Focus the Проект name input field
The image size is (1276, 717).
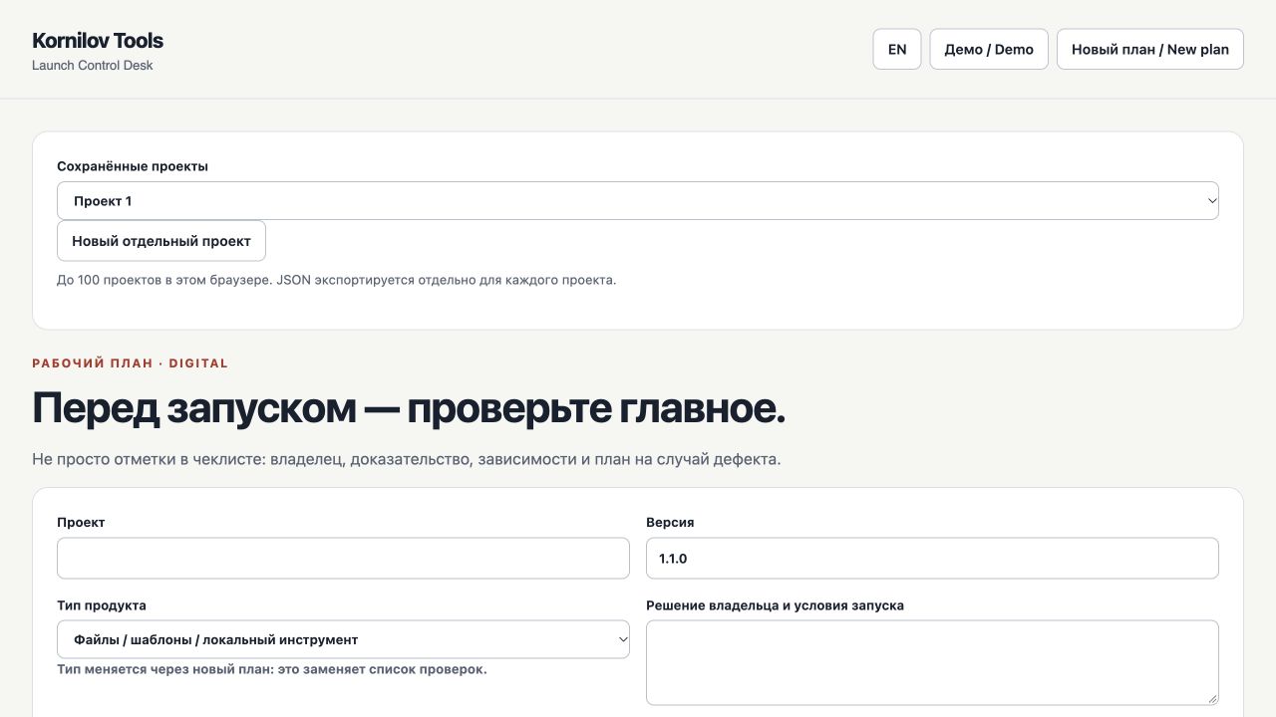tap(343, 558)
